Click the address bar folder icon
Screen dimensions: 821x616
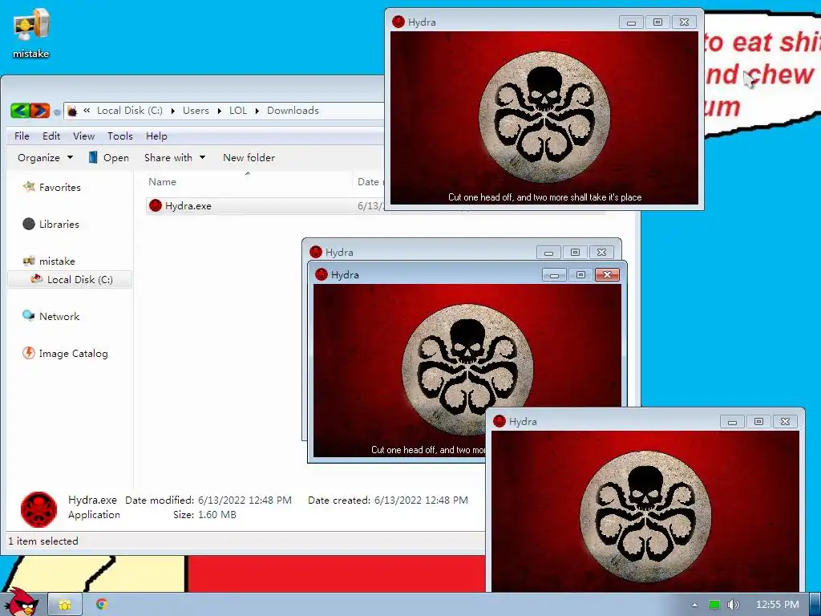click(x=72, y=111)
